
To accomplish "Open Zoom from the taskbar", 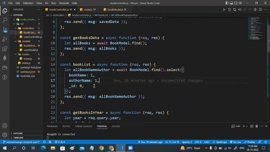I will (130, 148).
